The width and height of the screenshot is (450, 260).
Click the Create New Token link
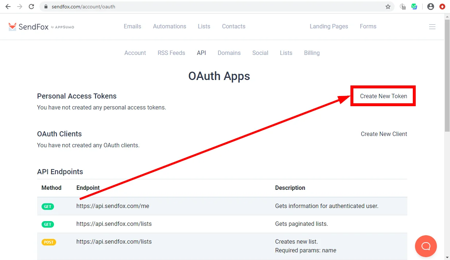384,96
